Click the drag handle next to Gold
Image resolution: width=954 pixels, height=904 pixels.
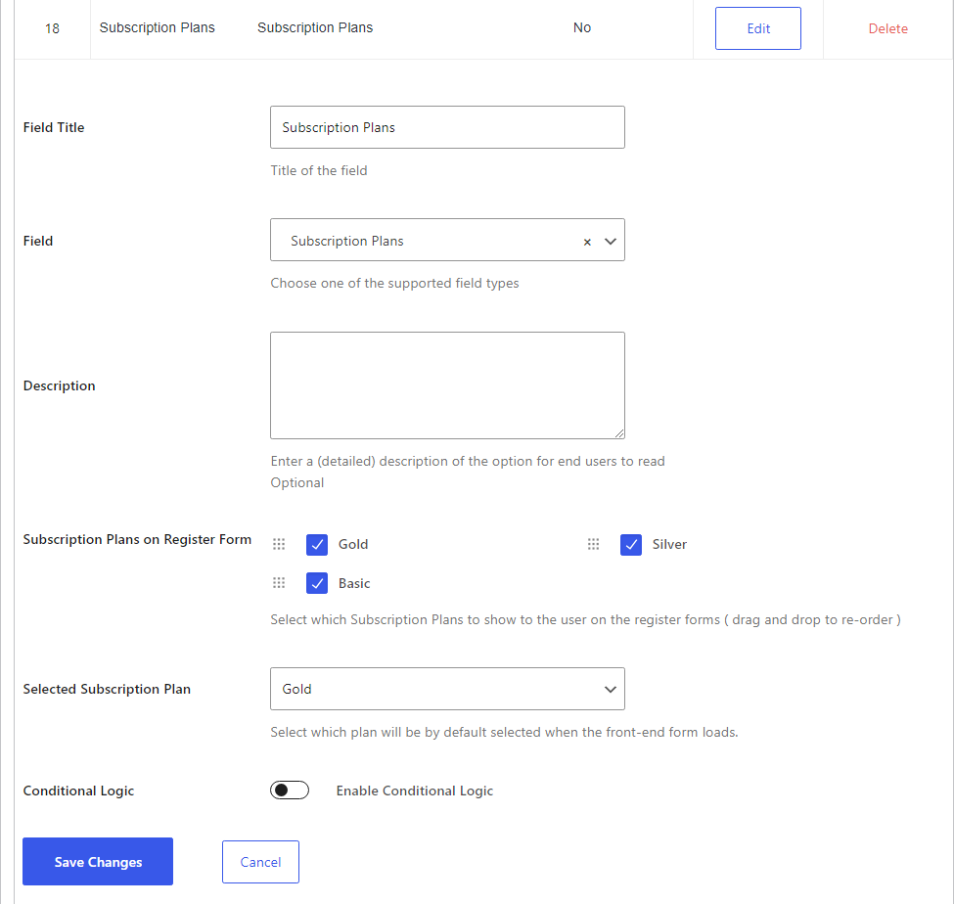tap(279, 544)
